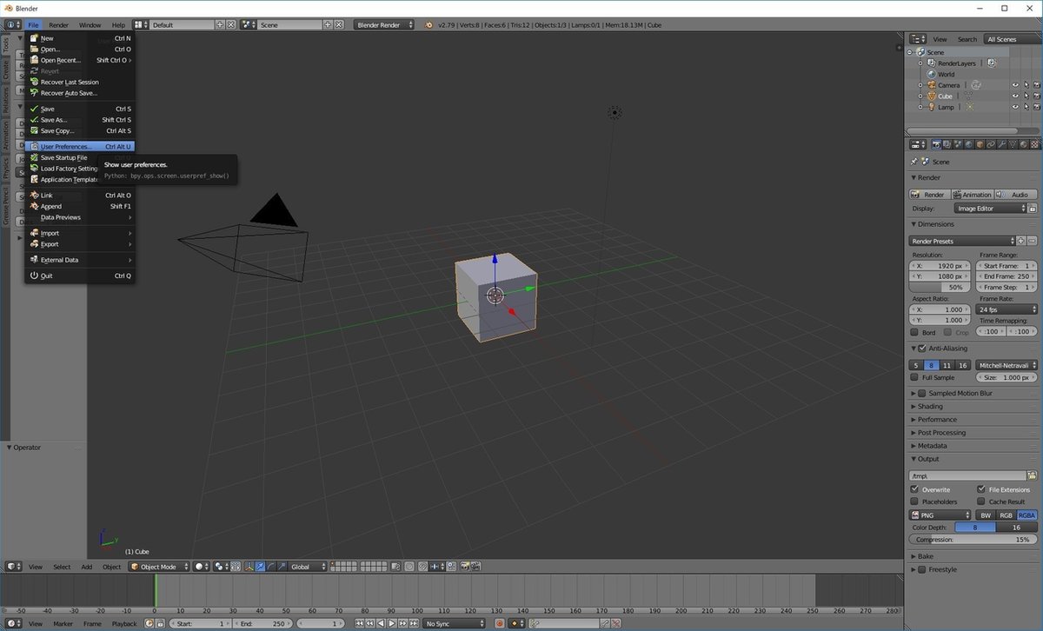Image resolution: width=1043 pixels, height=631 pixels.
Task: Open the Texture properties tab icon
Action: click(1034, 144)
